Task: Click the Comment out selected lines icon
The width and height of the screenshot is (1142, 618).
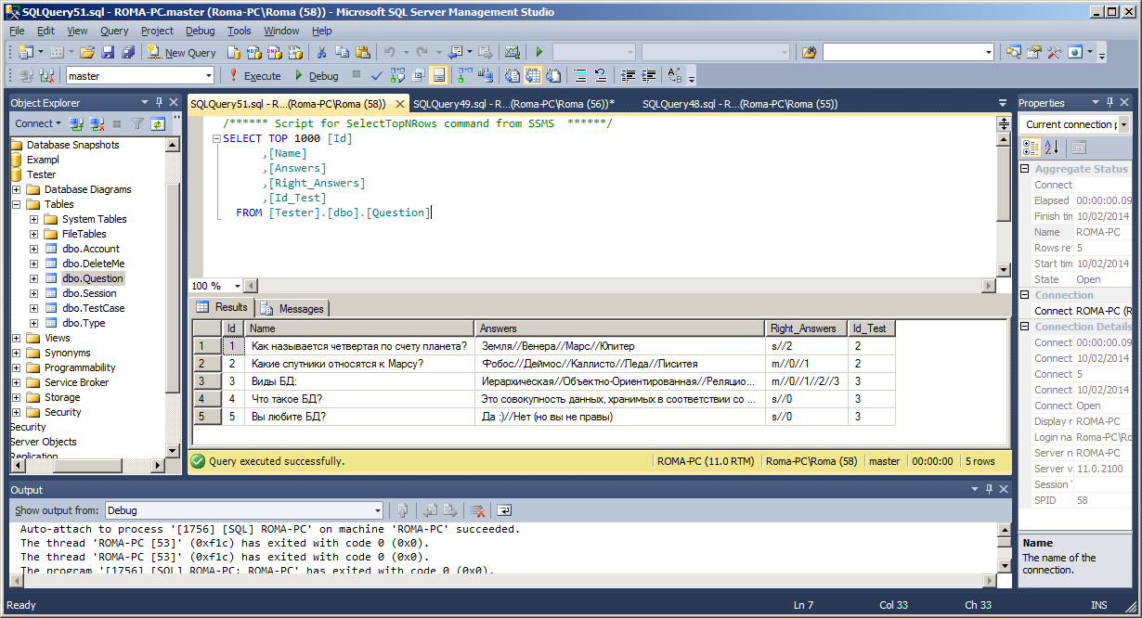Action: (x=580, y=76)
